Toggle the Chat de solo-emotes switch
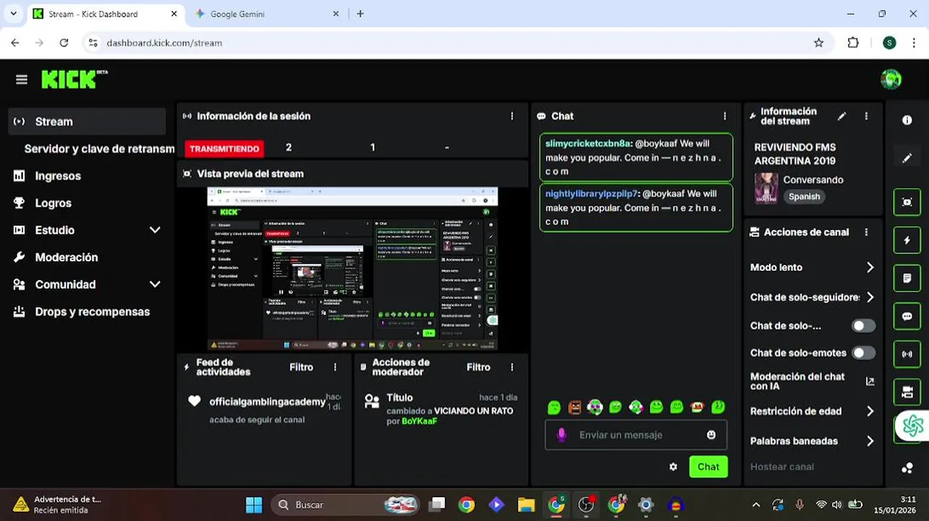This screenshot has height=521, width=929. tap(863, 353)
